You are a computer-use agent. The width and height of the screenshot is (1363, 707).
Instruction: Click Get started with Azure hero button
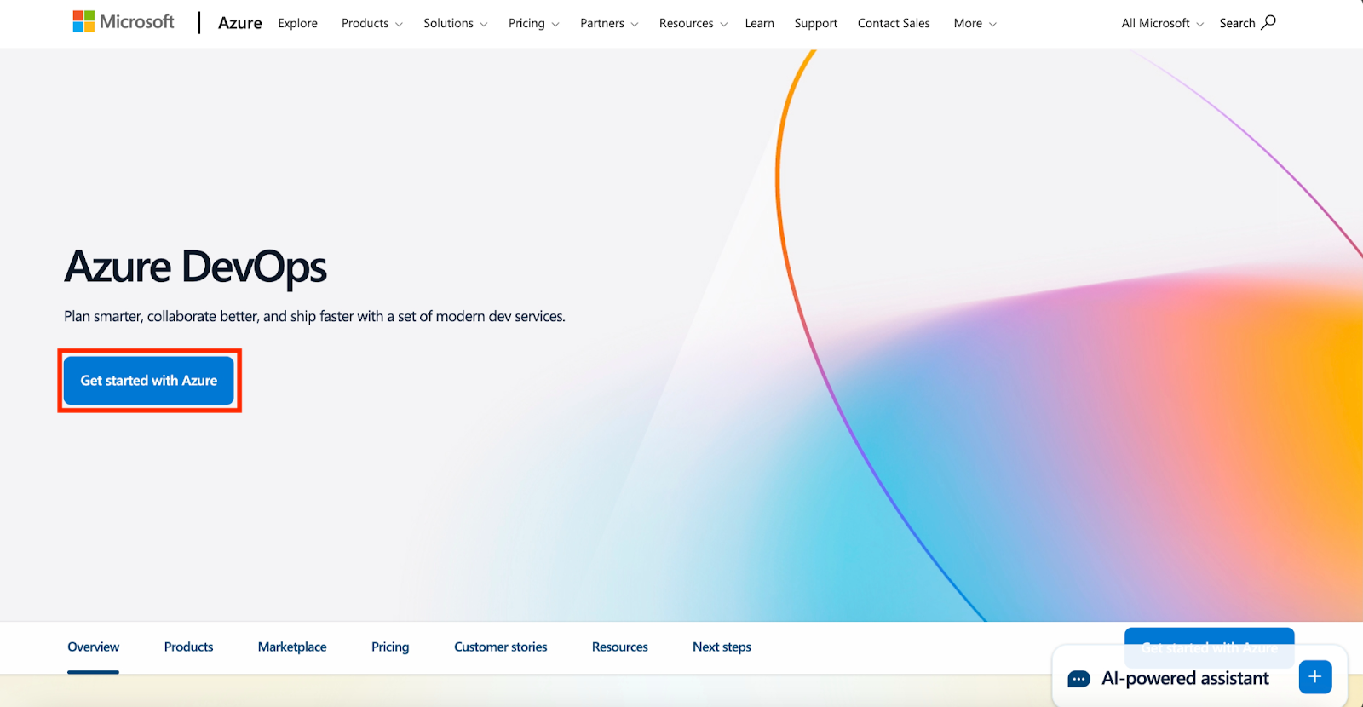149,381
